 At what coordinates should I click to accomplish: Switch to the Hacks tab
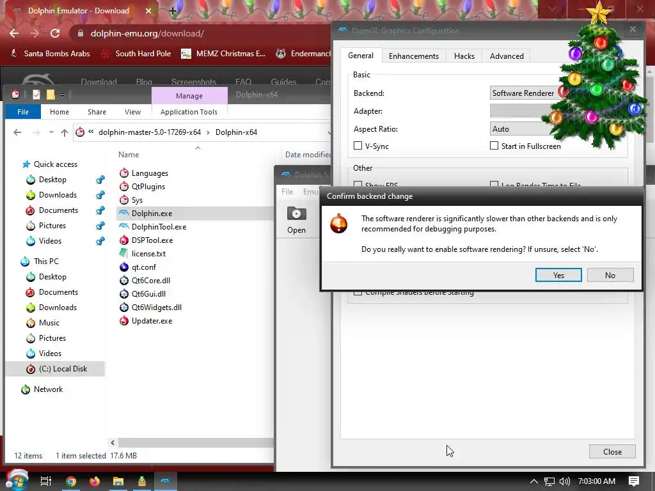click(464, 56)
